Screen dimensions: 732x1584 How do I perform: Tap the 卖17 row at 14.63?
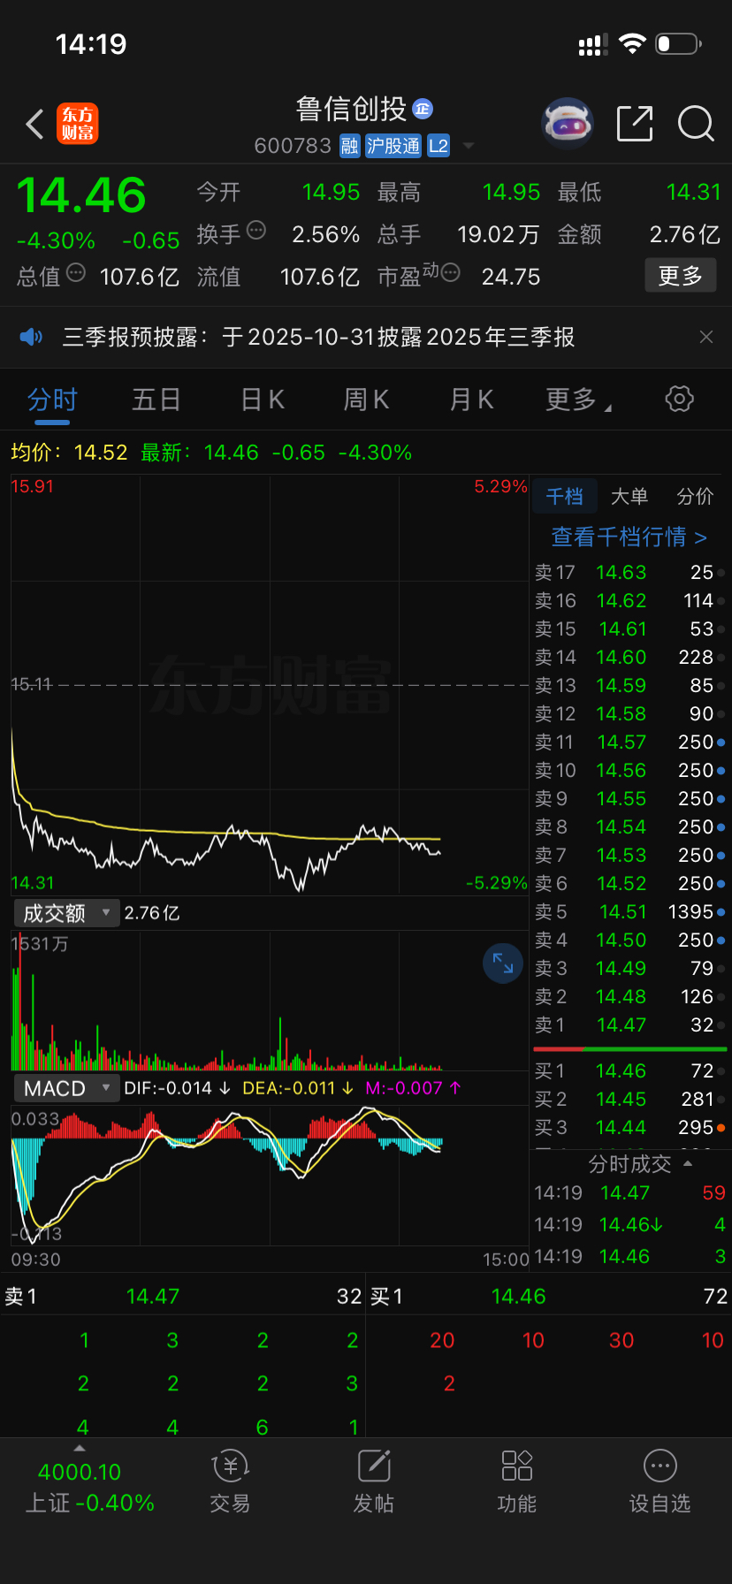pos(630,572)
